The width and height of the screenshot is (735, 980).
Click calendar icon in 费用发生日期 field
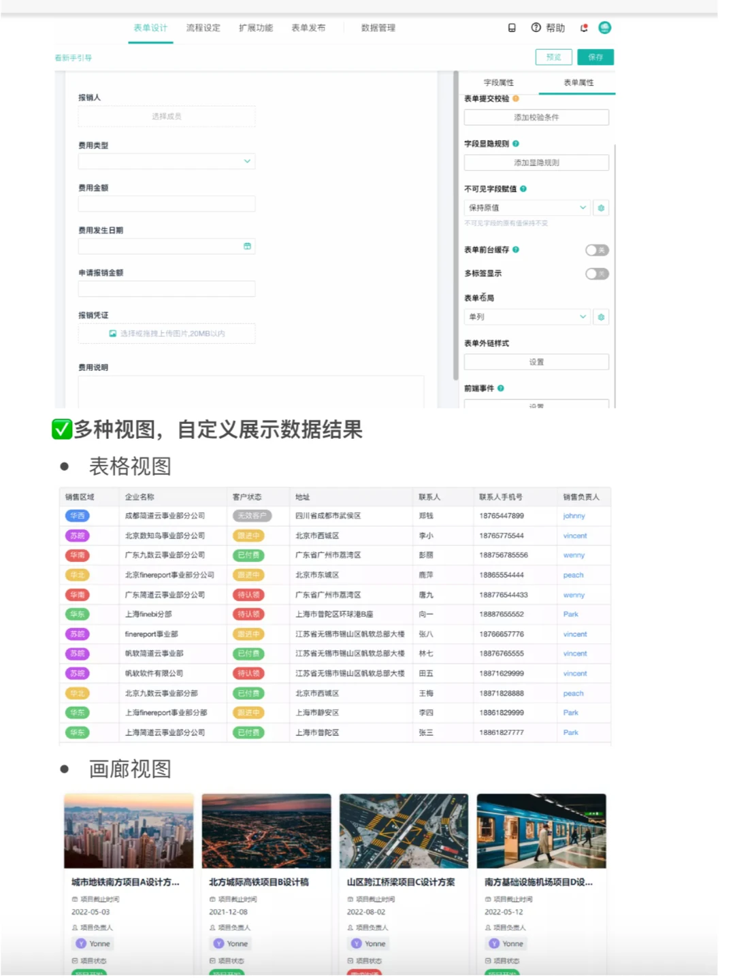pos(247,246)
